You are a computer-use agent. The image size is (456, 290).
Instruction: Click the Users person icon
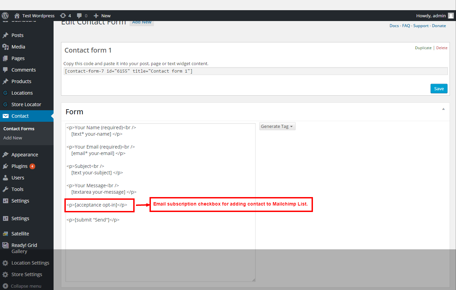[x=5, y=178]
